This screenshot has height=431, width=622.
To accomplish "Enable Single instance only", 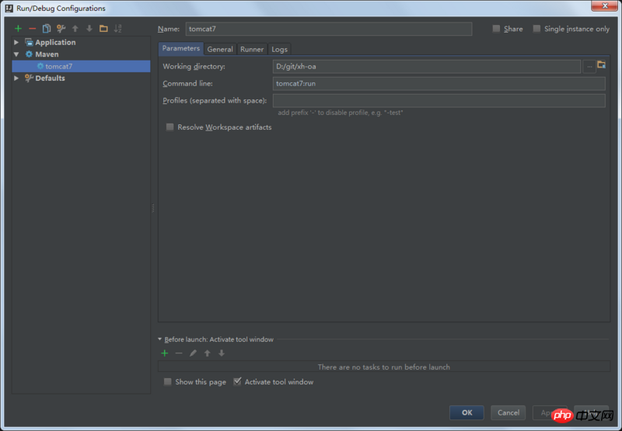I will 536,29.
